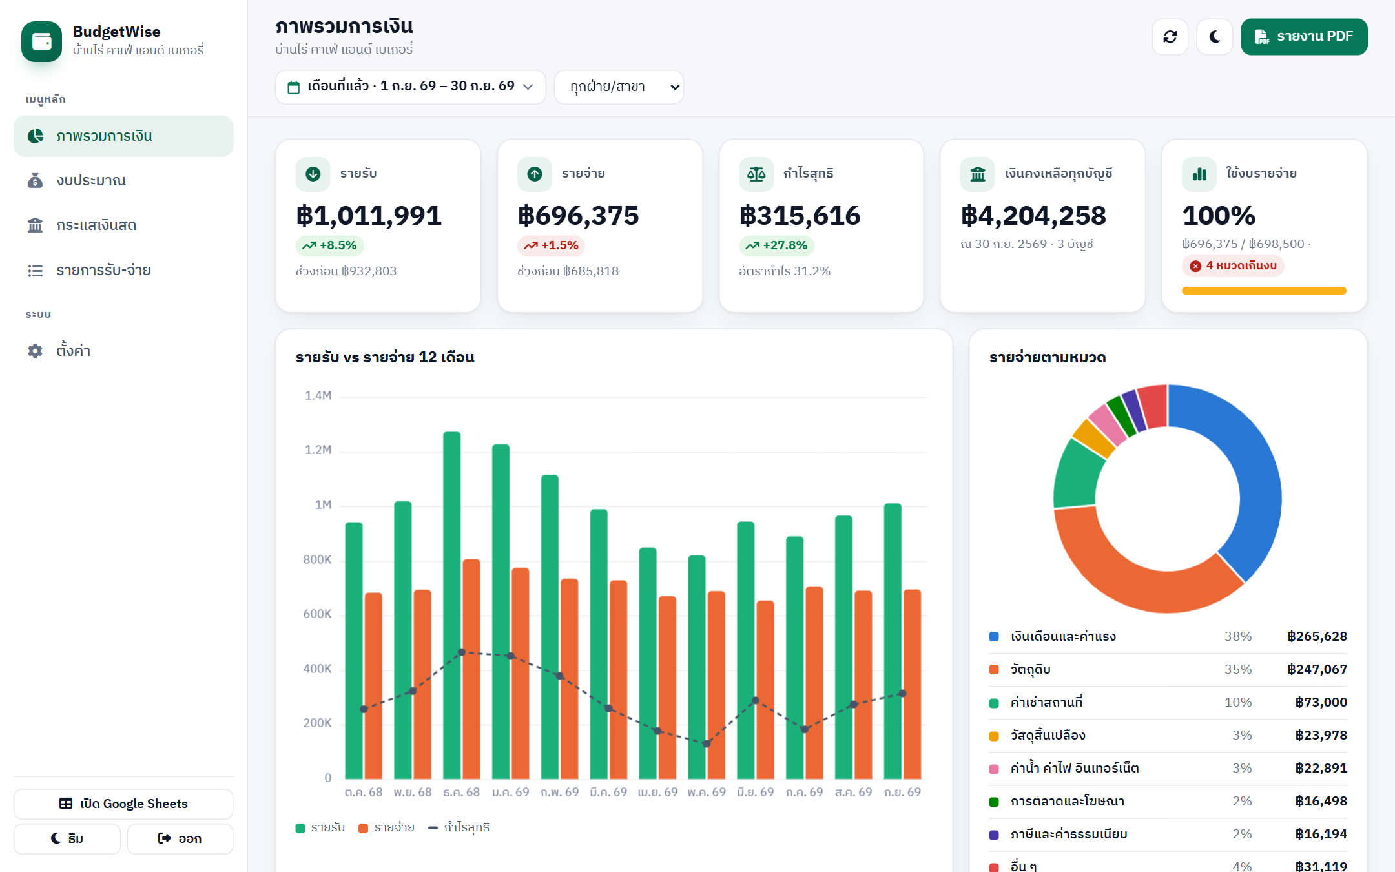Toggle dark mode with moon icon in header
Image resolution: width=1395 pixels, height=872 pixels.
1214,37
